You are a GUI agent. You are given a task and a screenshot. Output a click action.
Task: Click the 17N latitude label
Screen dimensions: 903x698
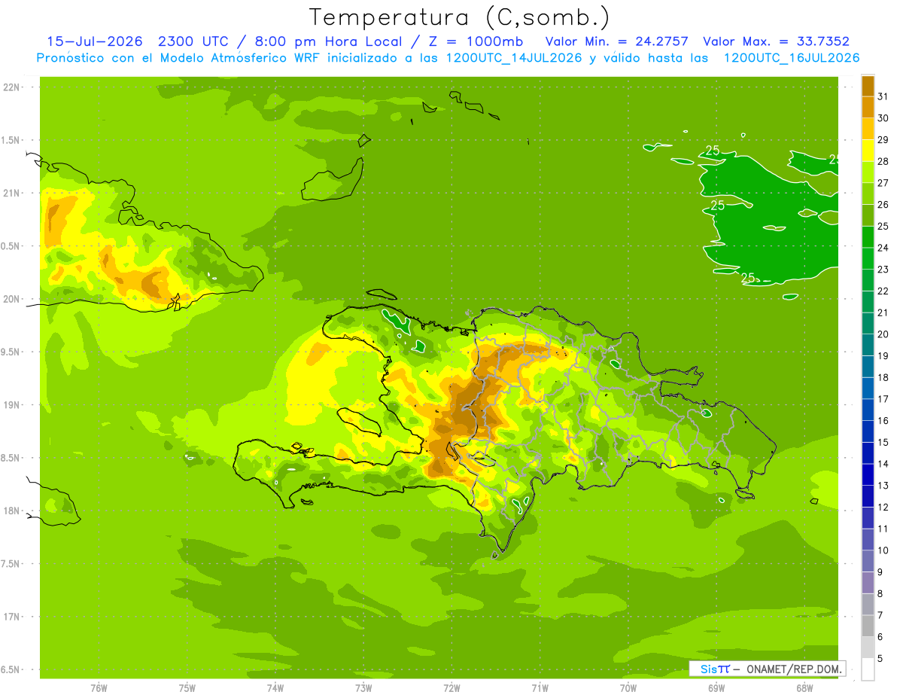(13, 617)
